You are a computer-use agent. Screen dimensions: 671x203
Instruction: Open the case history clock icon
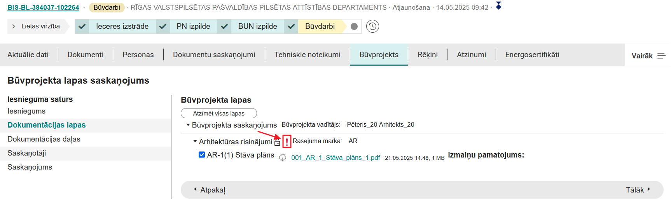pyautogui.click(x=372, y=26)
